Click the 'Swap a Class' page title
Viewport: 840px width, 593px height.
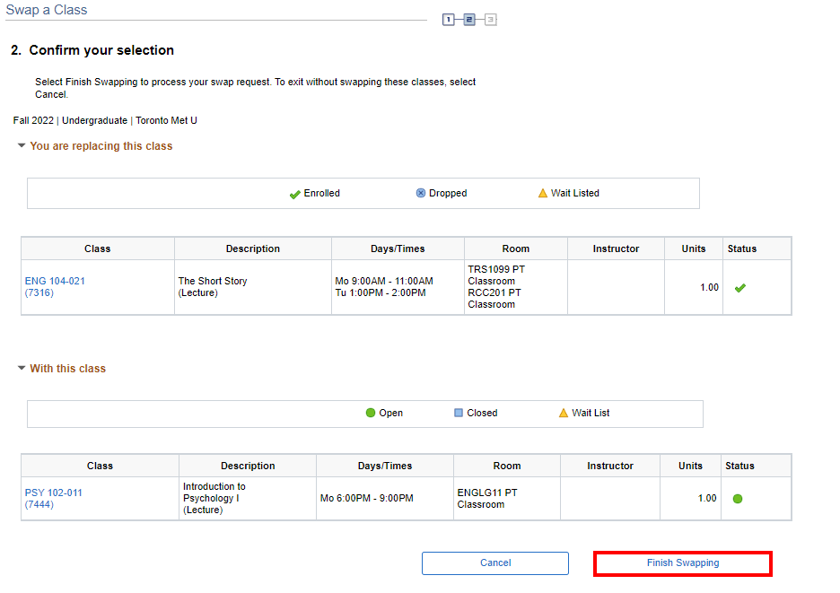click(47, 10)
